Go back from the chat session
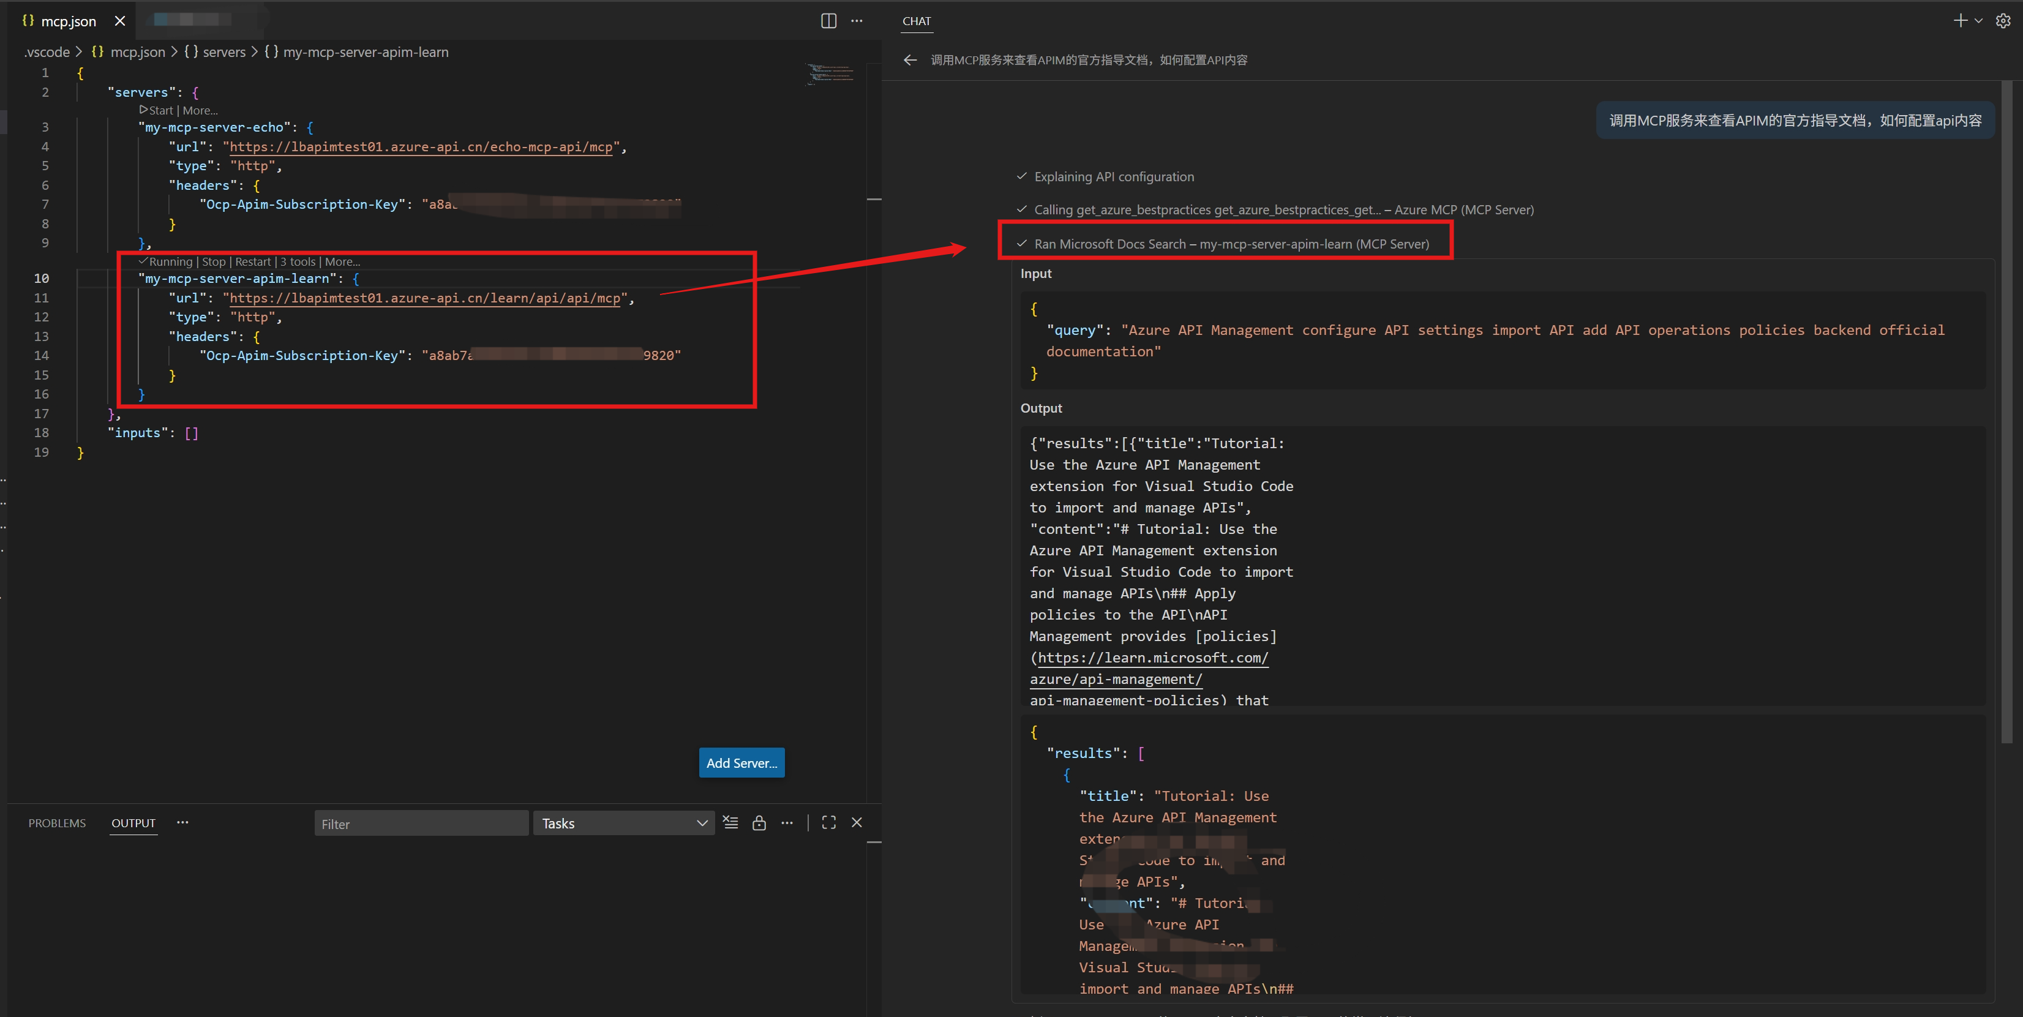Image resolution: width=2023 pixels, height=1017 pixels. click(910, 61)
